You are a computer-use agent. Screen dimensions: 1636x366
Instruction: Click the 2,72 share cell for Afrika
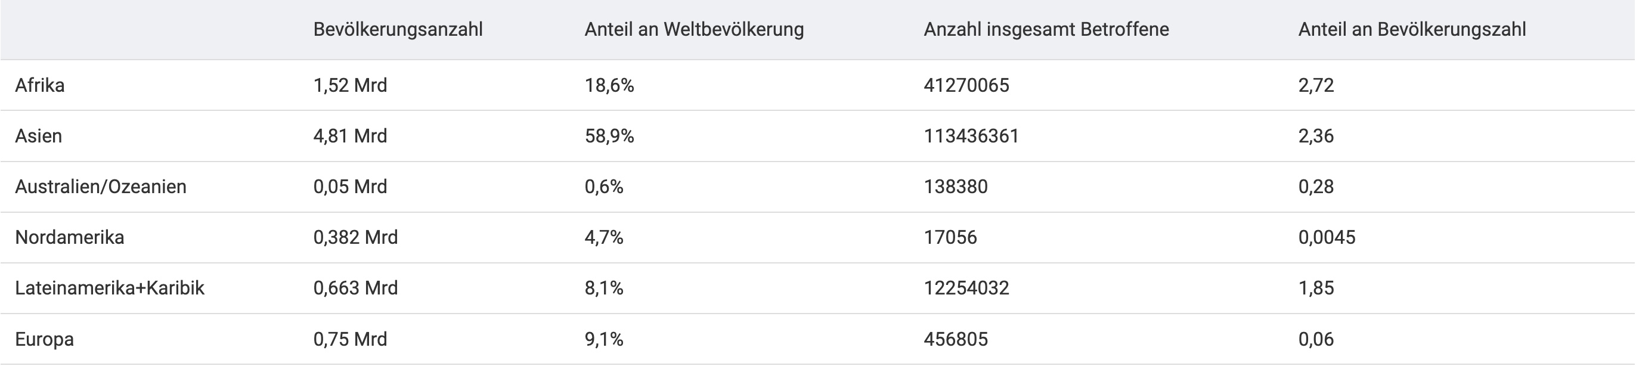coord(1316,85)
